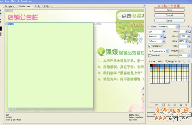The height and width of the screenshot is (125, 192).
Task: Click the lock color icon under Color Table
Action: [x=175, y=105]
